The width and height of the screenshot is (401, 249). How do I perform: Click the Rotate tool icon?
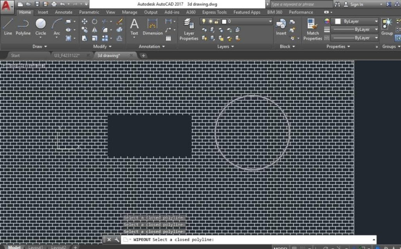coord(95,22)
